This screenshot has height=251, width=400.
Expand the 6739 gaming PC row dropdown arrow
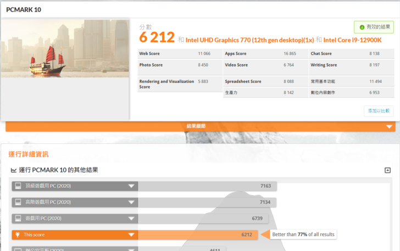131,219
